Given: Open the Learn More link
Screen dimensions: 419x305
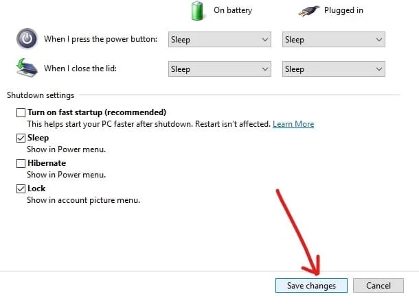Looking at the screenshot, I should (x=293, y=124).
